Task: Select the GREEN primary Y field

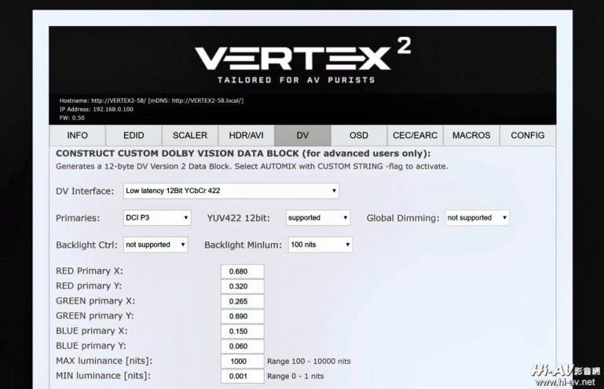Action: click(x=243, y=316)
